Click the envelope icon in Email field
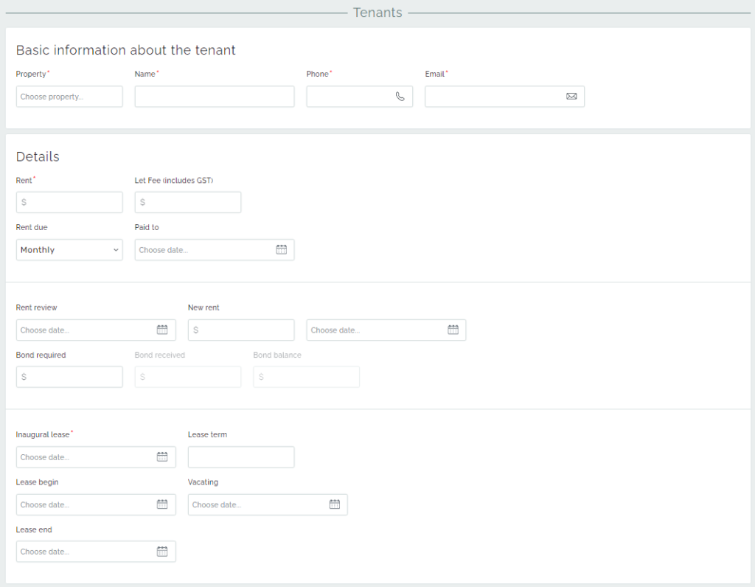Screen dimensions: 755x587 [571, 97]
